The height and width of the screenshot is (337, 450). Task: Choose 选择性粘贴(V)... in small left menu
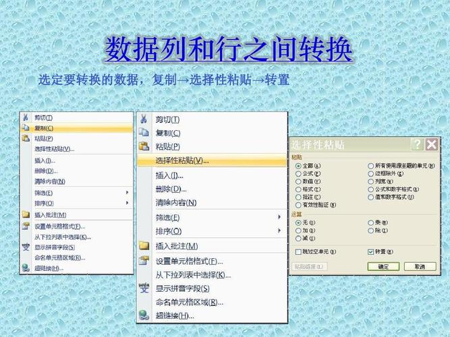pos(54,149)
